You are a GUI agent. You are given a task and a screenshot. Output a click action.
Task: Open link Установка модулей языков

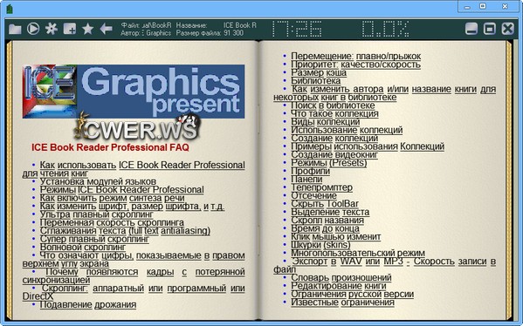[x=98, y=181]
